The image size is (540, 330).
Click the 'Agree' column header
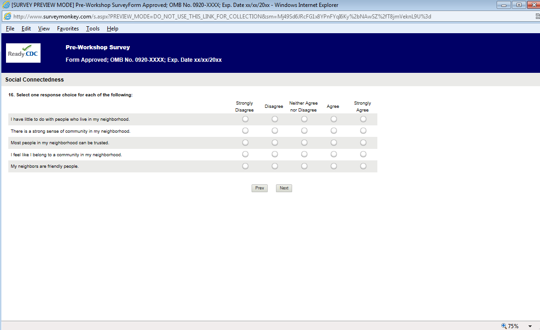point(333,106)
